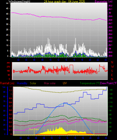Click the Barometer (.in) axis title

(x=103, y=2)
